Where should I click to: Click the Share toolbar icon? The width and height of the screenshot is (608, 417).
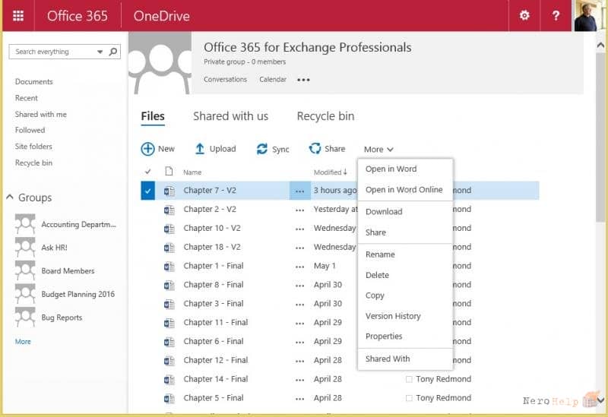coord(315,148)
